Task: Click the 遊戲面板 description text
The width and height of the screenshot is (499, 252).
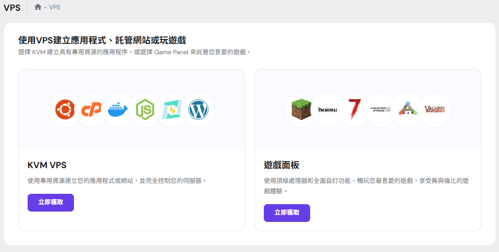Action: click(x=366, y=186)
